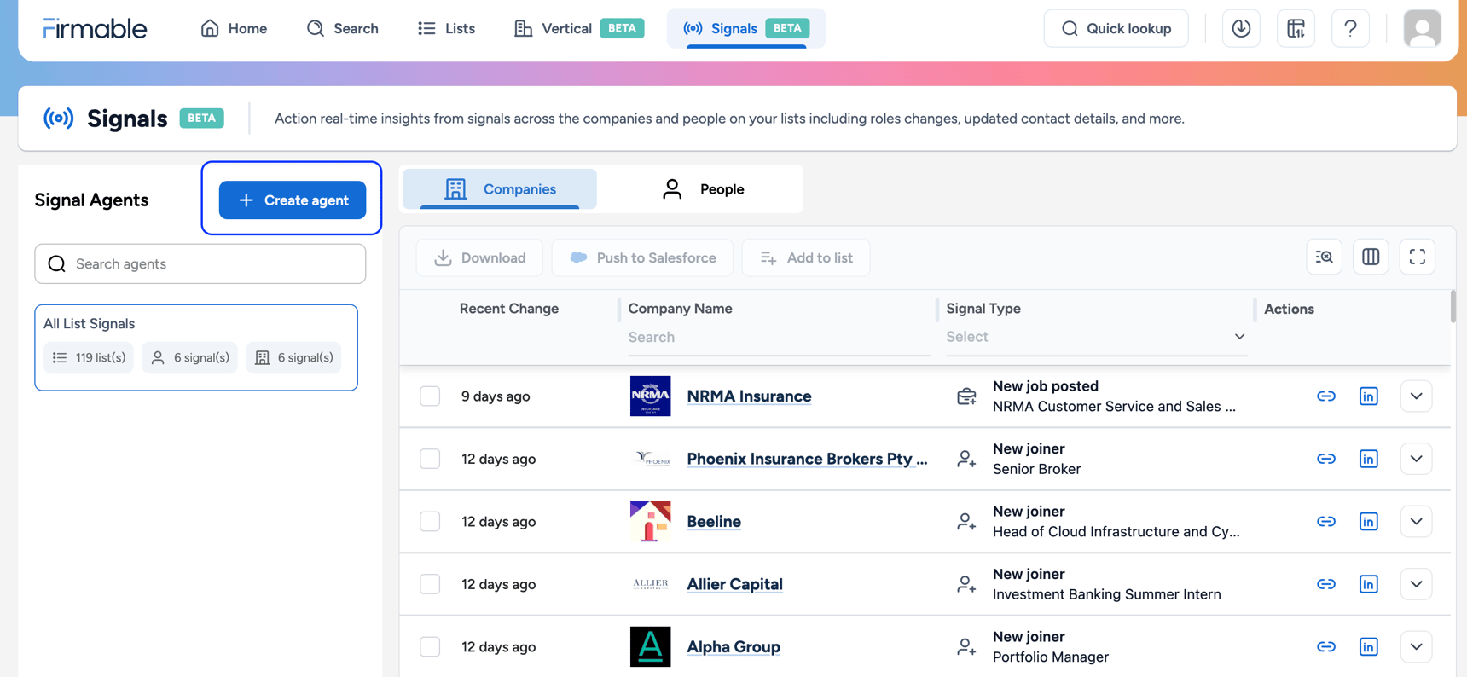Image resolution: width=1467 pixels, height=677 pixels.
Task: Copy link icon for Beeline row
Action: coord(1325,522)
